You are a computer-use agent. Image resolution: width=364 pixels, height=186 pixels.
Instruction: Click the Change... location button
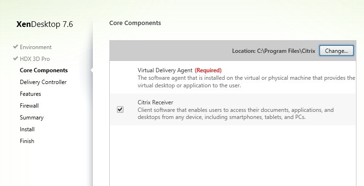tap(337, 51)
